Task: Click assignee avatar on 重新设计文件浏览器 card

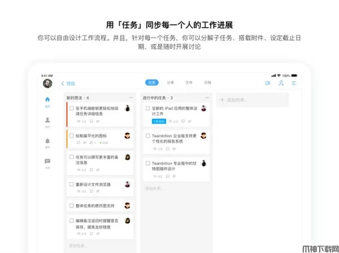Action: click(127, 184)
